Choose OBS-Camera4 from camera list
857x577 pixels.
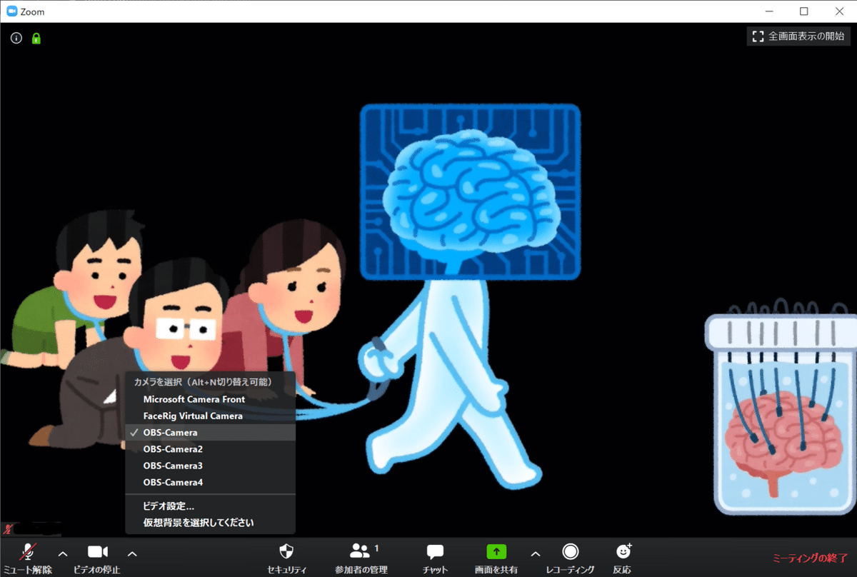[211, 483]
